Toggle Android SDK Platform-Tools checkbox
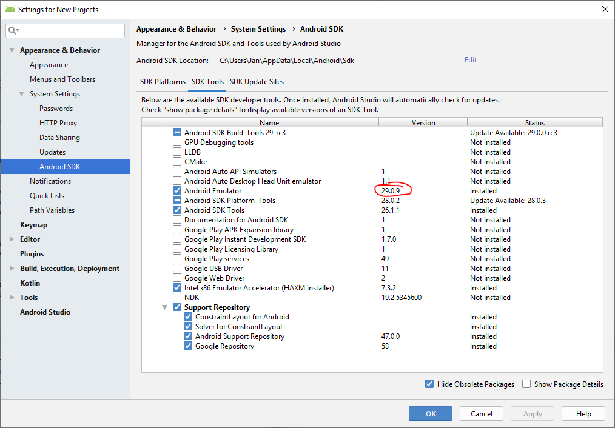Viewport: 615px width, 428px height. (x=177, y=200)
